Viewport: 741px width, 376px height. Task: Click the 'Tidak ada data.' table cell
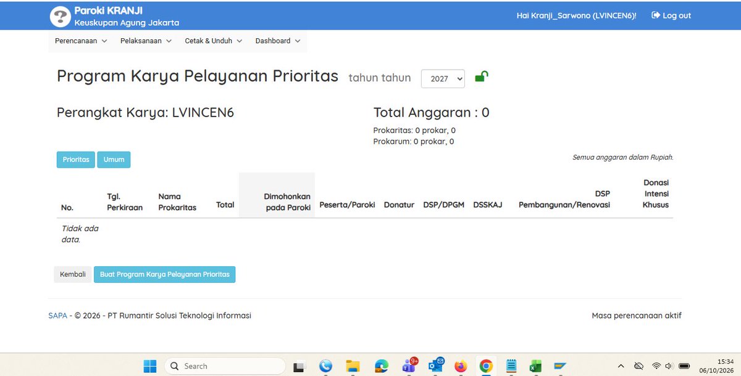point(80,234)
